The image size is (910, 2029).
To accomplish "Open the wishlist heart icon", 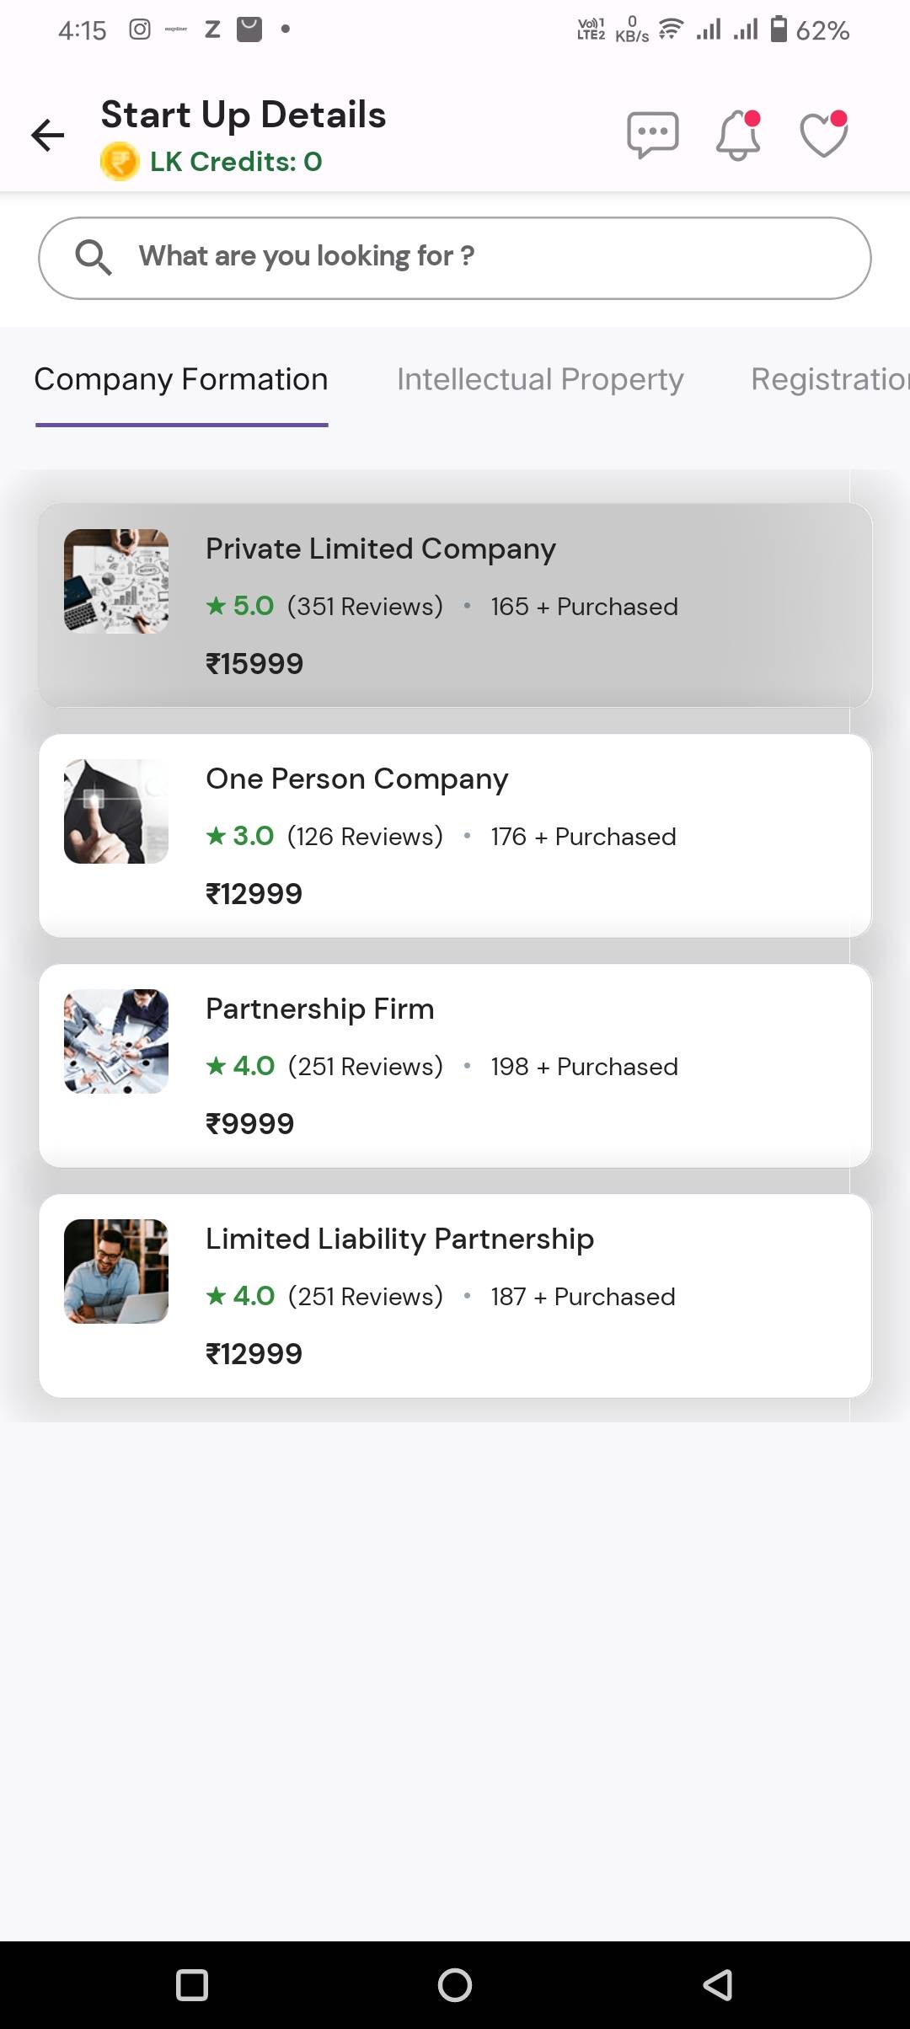I will [x=823, y=135].
